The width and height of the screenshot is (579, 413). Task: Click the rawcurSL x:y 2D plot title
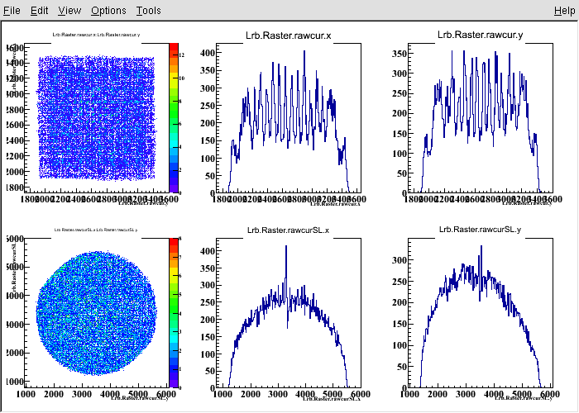96,230
